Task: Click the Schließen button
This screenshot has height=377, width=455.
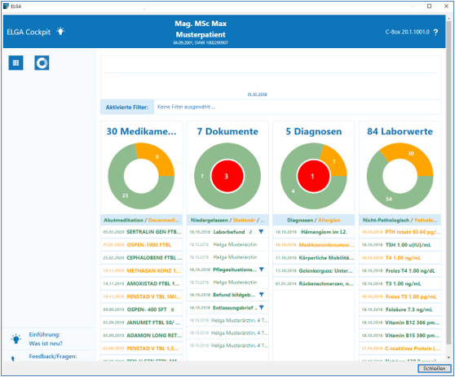Action: (x=434, y=369)
